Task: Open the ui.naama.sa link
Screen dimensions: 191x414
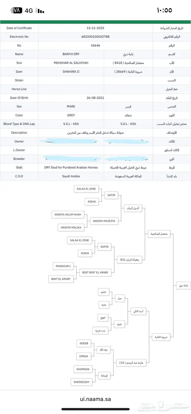Action: point(95,399)
